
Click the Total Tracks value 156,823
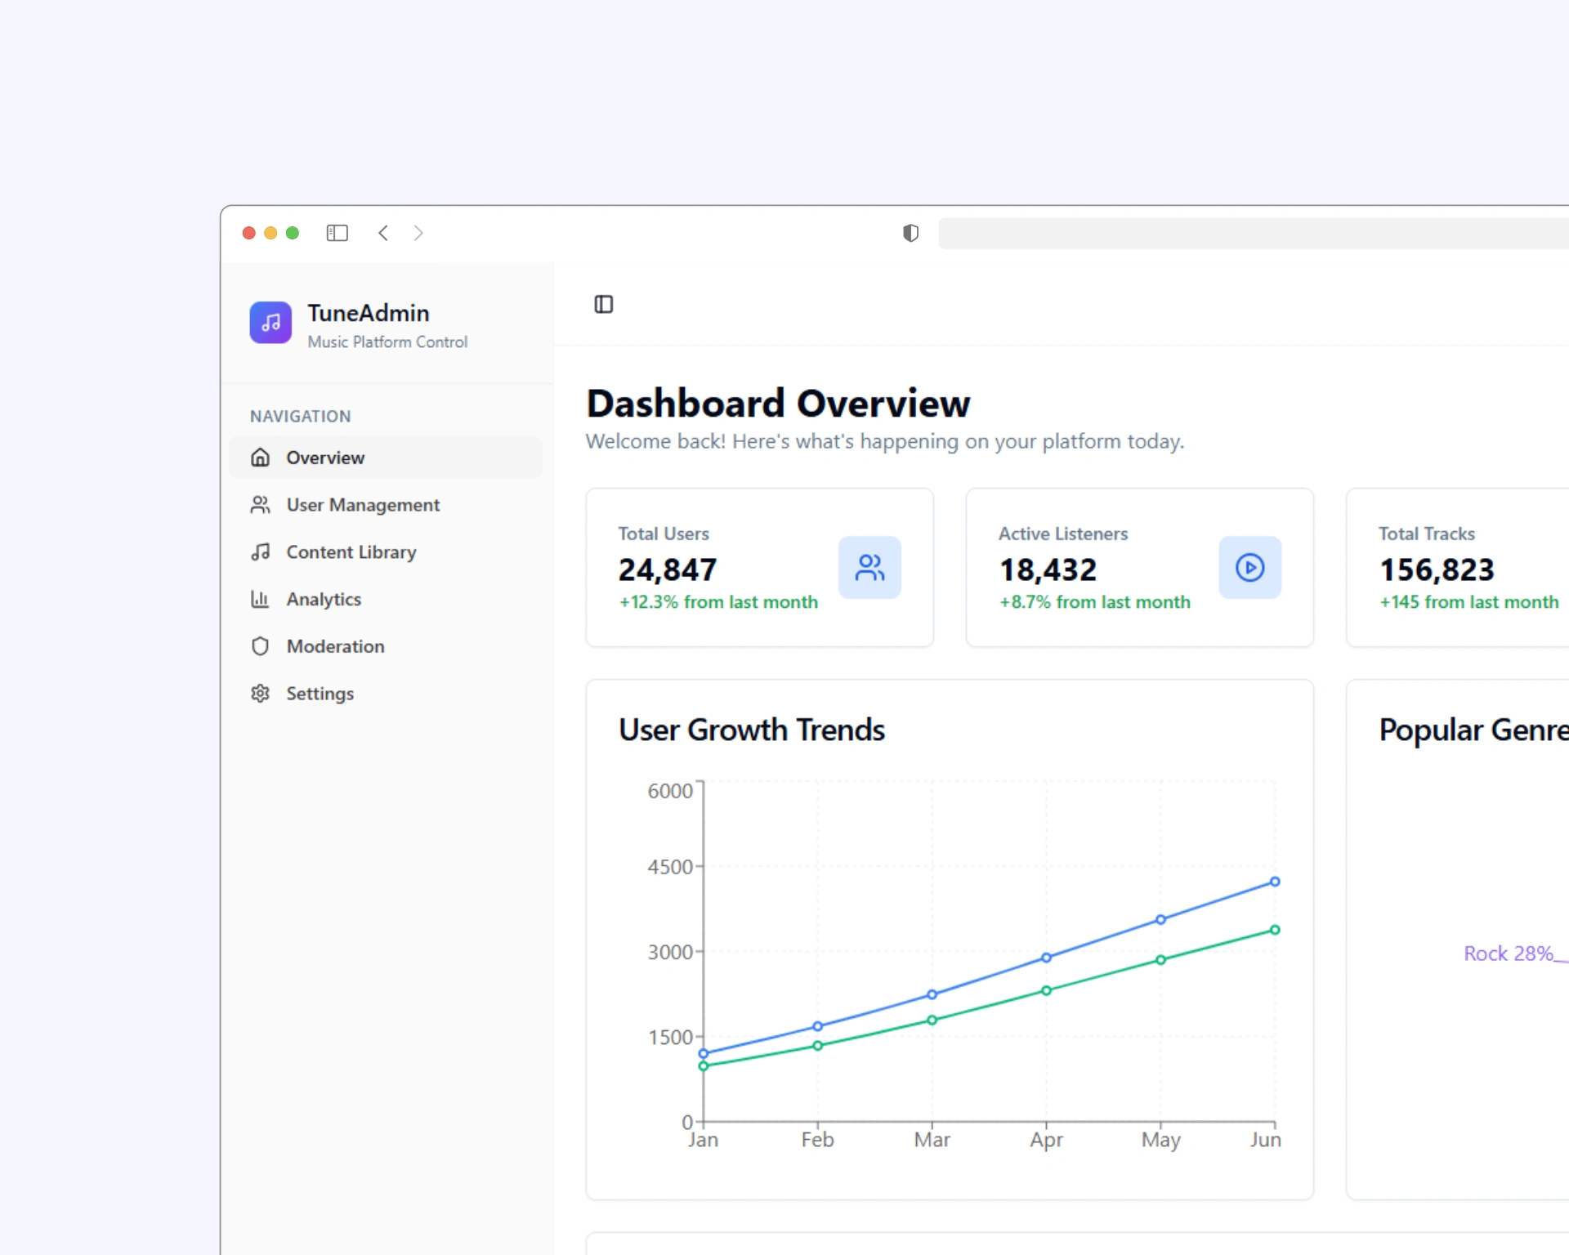[x=1437, y=569]
